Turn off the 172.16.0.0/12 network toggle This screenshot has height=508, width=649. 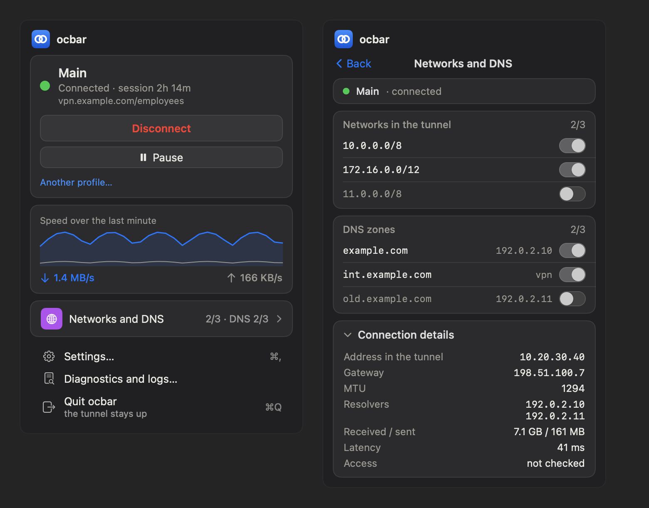point(572,170)
